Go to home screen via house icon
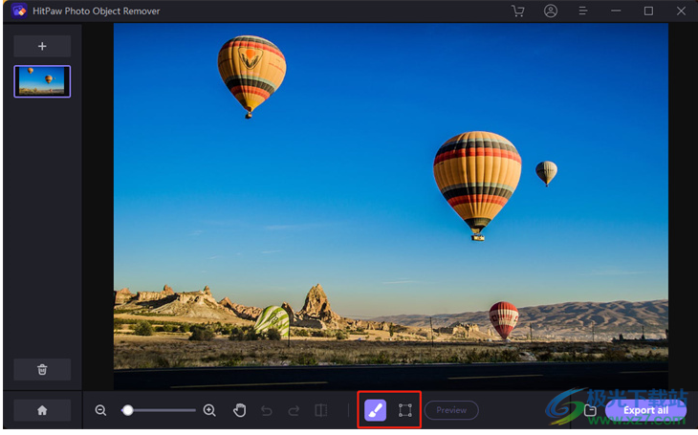Image resolution: width=698 pixels, height=435 pixels. (x=42, y=410)
